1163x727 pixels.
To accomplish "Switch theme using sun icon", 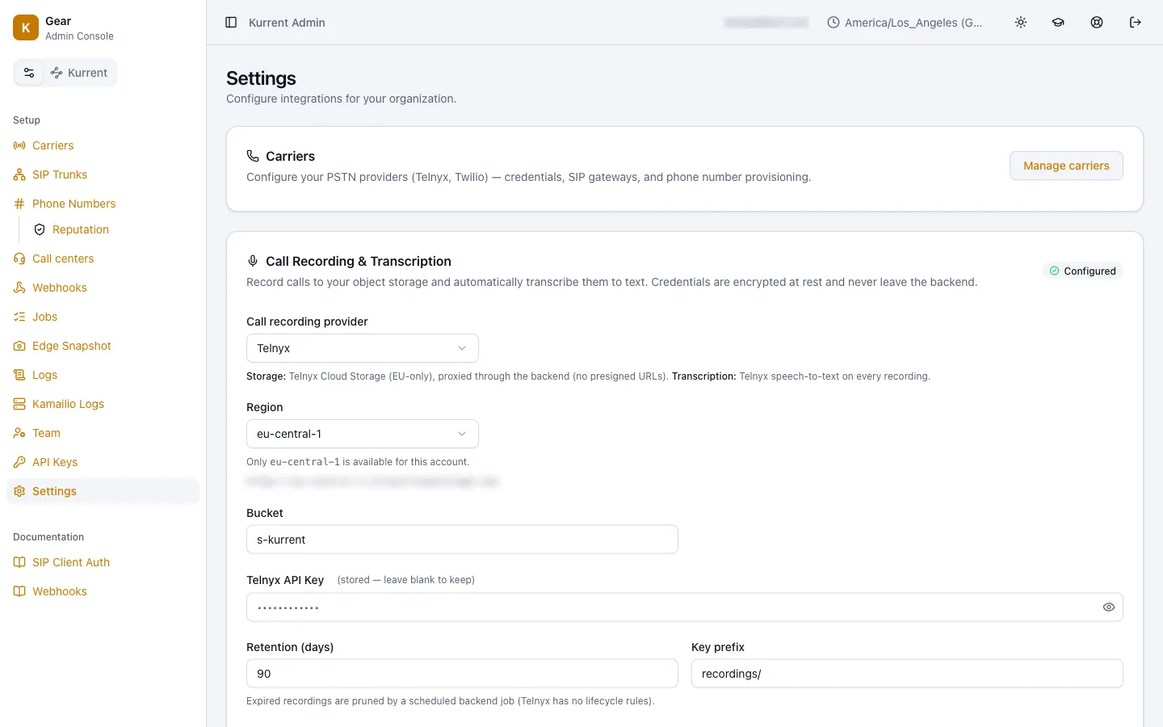I will pos(1021,23).
